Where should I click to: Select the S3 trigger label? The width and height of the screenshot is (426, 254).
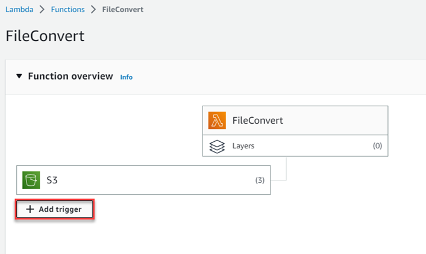pos(52,180)
